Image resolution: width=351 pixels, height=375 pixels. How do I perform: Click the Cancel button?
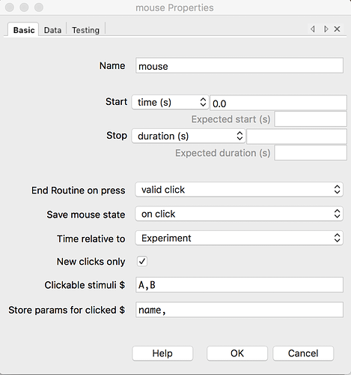303,353
